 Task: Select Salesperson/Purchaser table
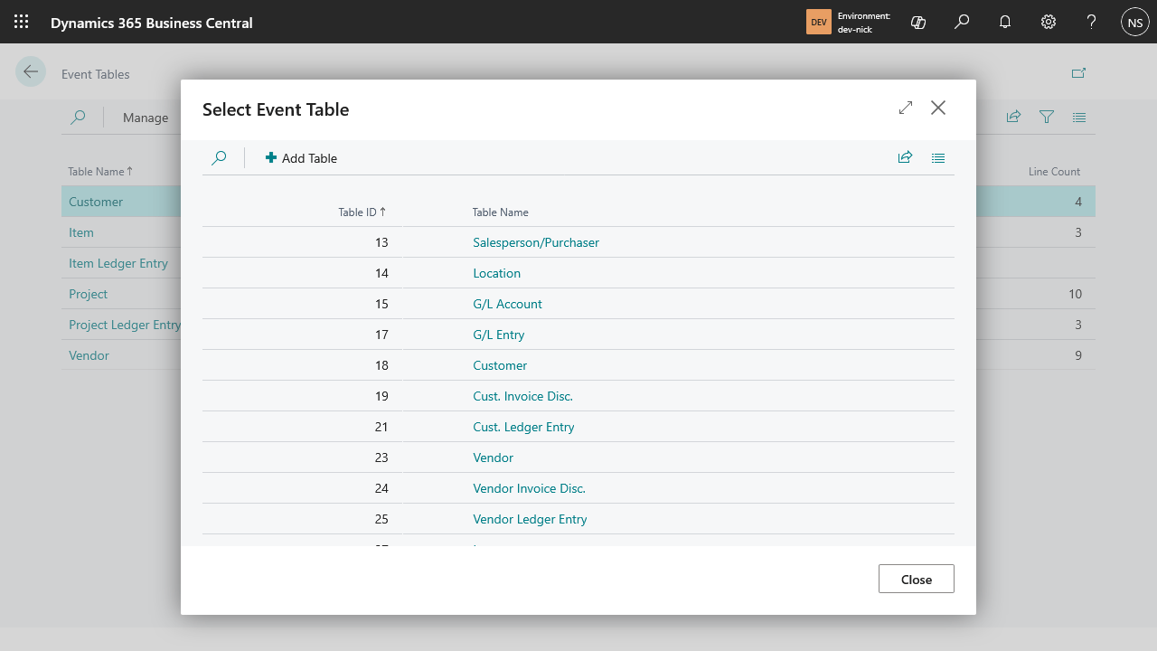tap(536, 242)
